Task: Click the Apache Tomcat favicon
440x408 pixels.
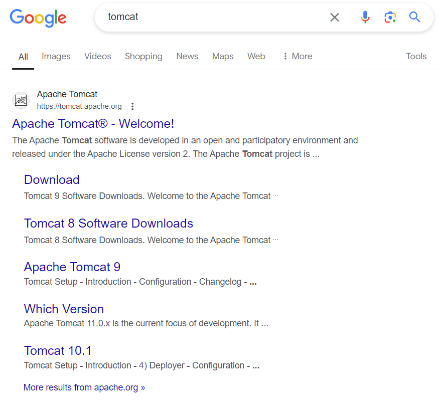Action: [x=21, y=100]
